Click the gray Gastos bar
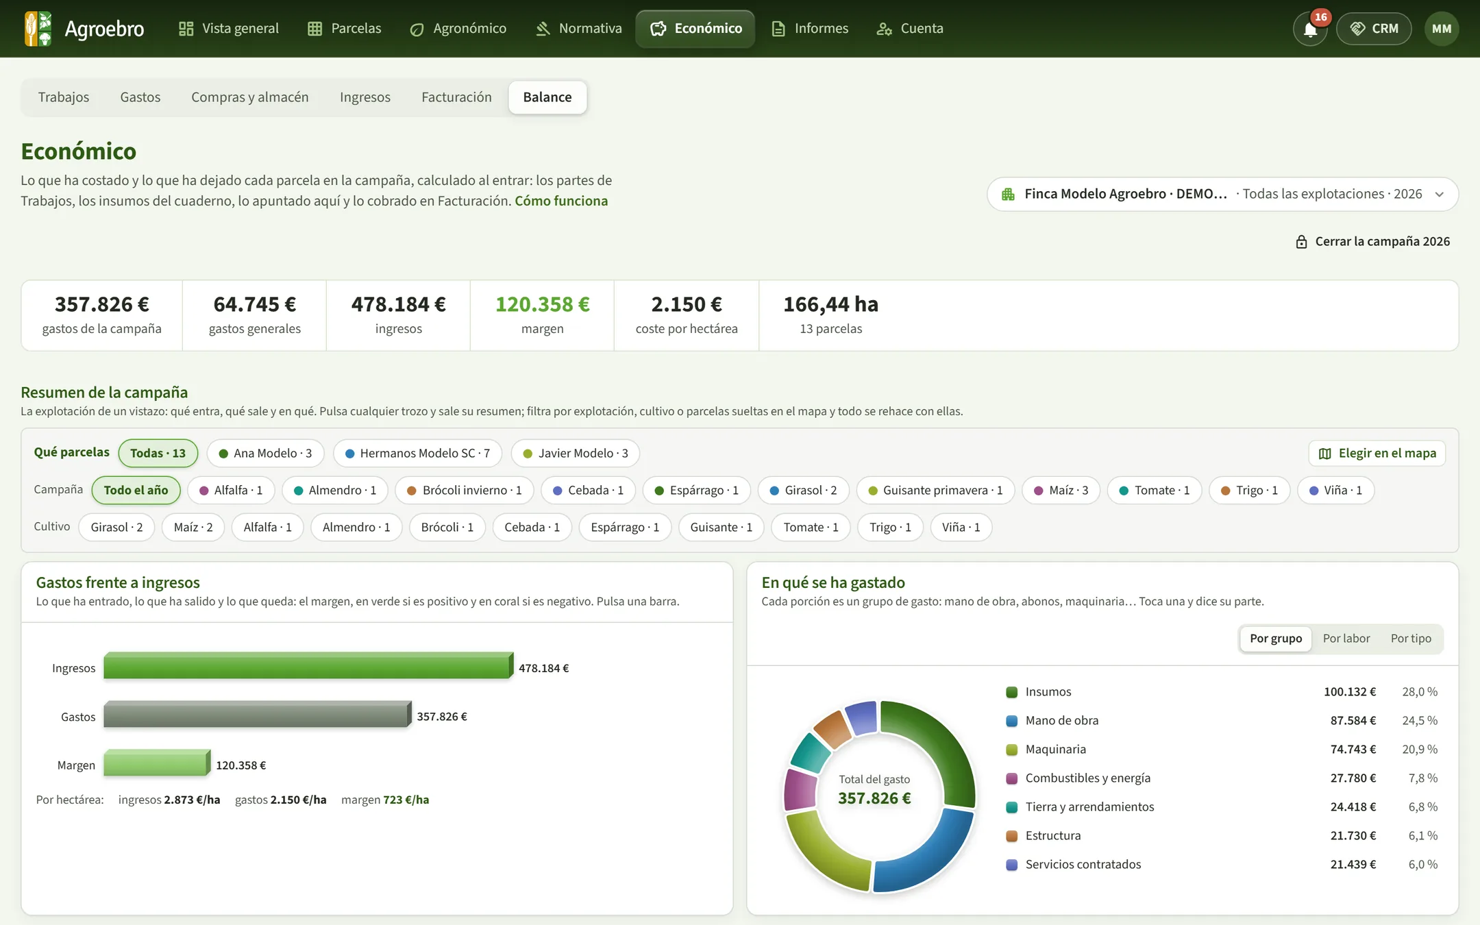 click(x=258, y=715)
